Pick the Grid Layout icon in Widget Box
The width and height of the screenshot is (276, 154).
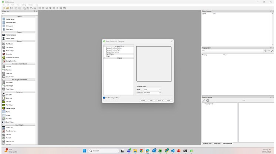click(x=4, y=26)
